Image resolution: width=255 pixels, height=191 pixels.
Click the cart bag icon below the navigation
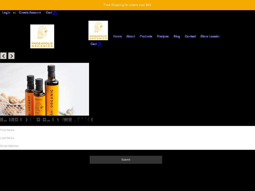(x=99, y=44)
